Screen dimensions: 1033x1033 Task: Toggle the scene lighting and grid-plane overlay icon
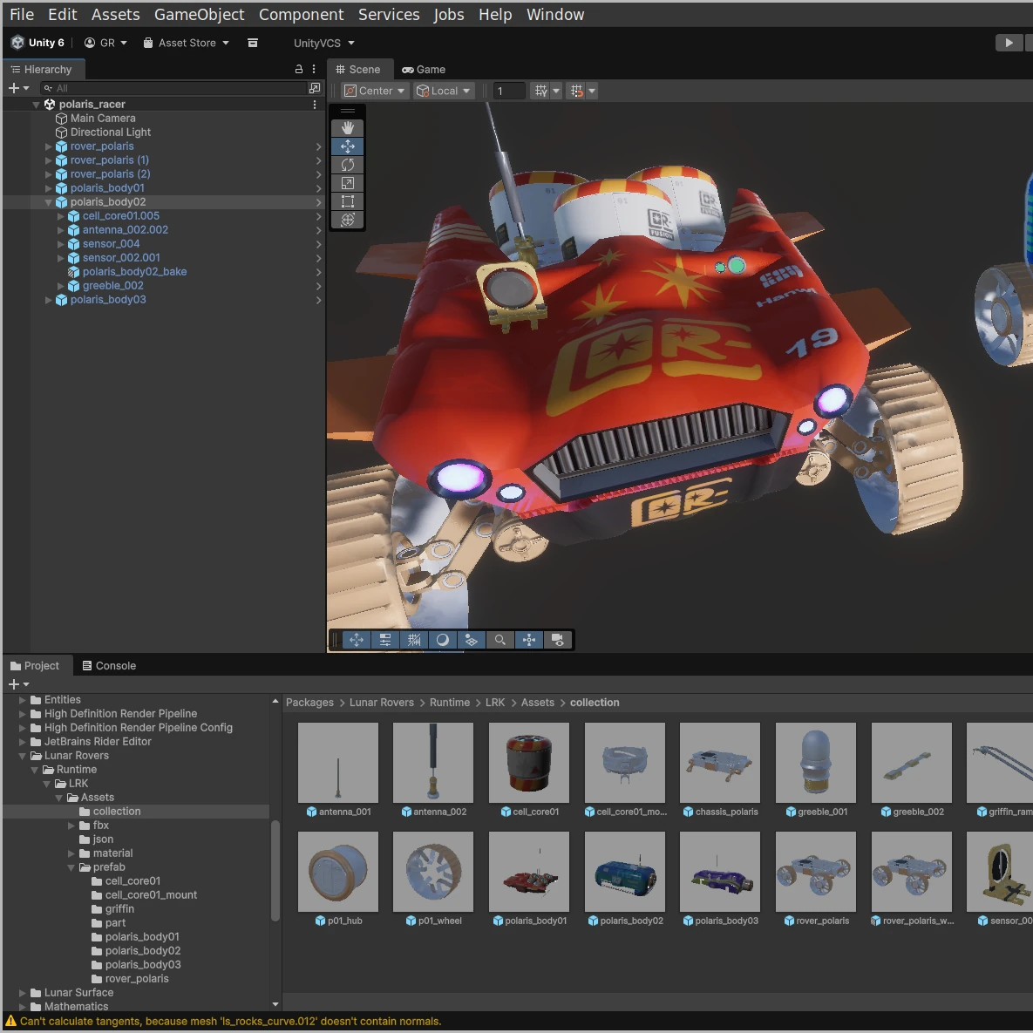pyautogui.click(x=471, y=640)
